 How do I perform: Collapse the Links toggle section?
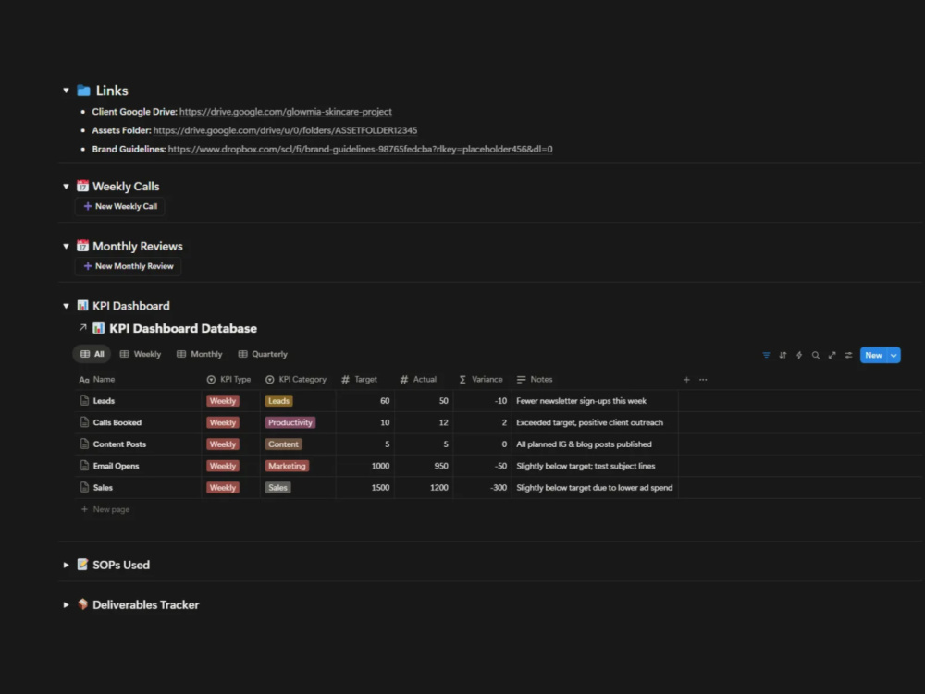pyautogui.click(x=66, y=91)
